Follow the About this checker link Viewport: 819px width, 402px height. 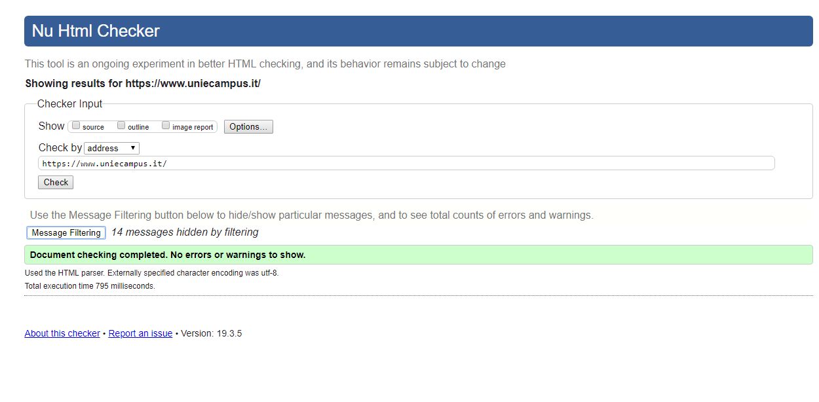(x=62, y=333)
